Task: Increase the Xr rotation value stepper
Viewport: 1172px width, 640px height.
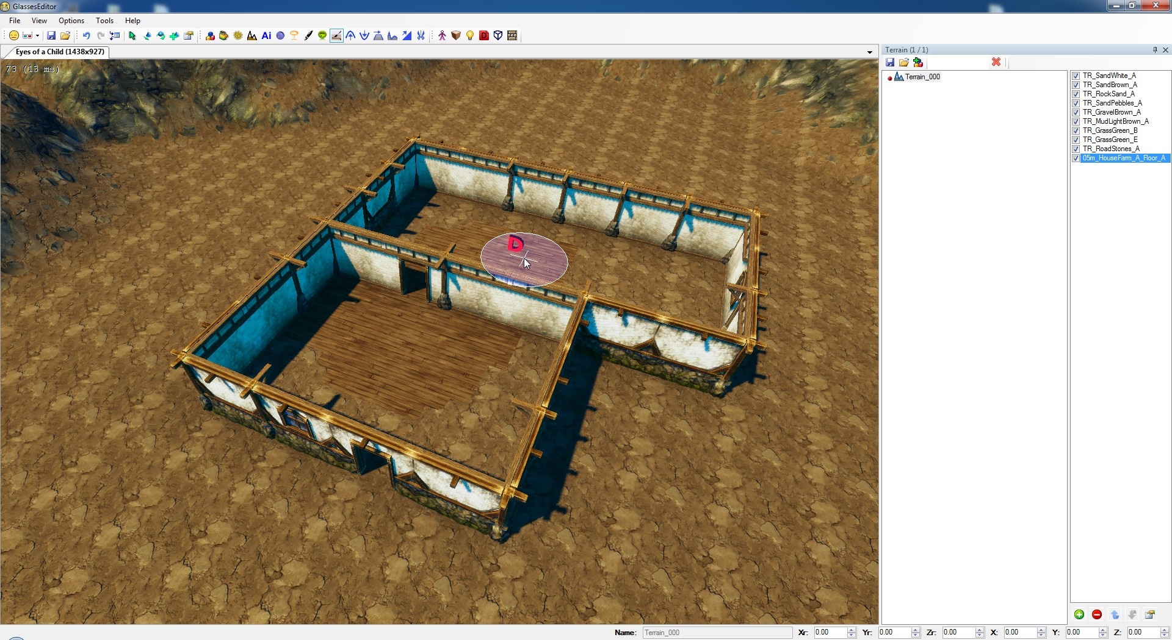Action: click(852, 630)
